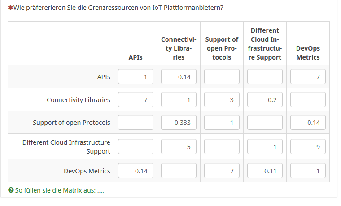Click the APIs row, APIs column field
The image size is (341, 206).
click(136, 77)
